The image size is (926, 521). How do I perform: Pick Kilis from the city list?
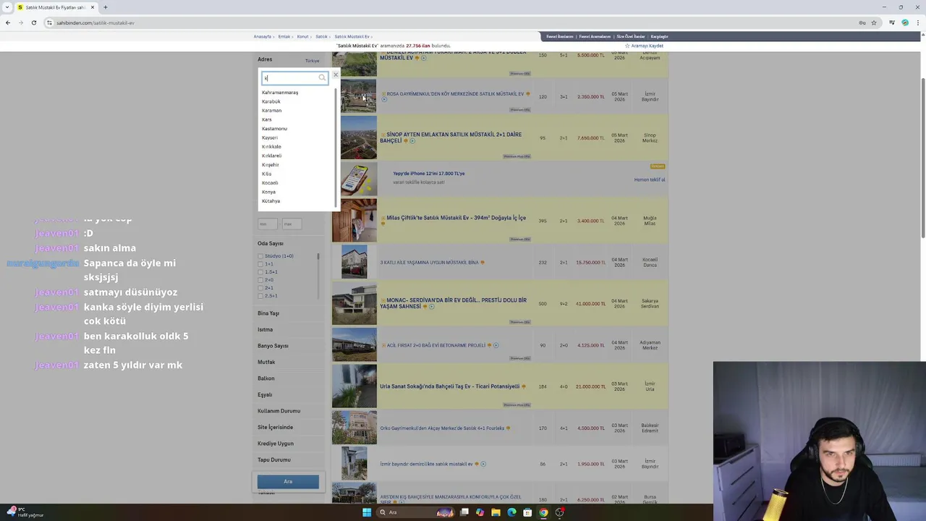[266, 174]
